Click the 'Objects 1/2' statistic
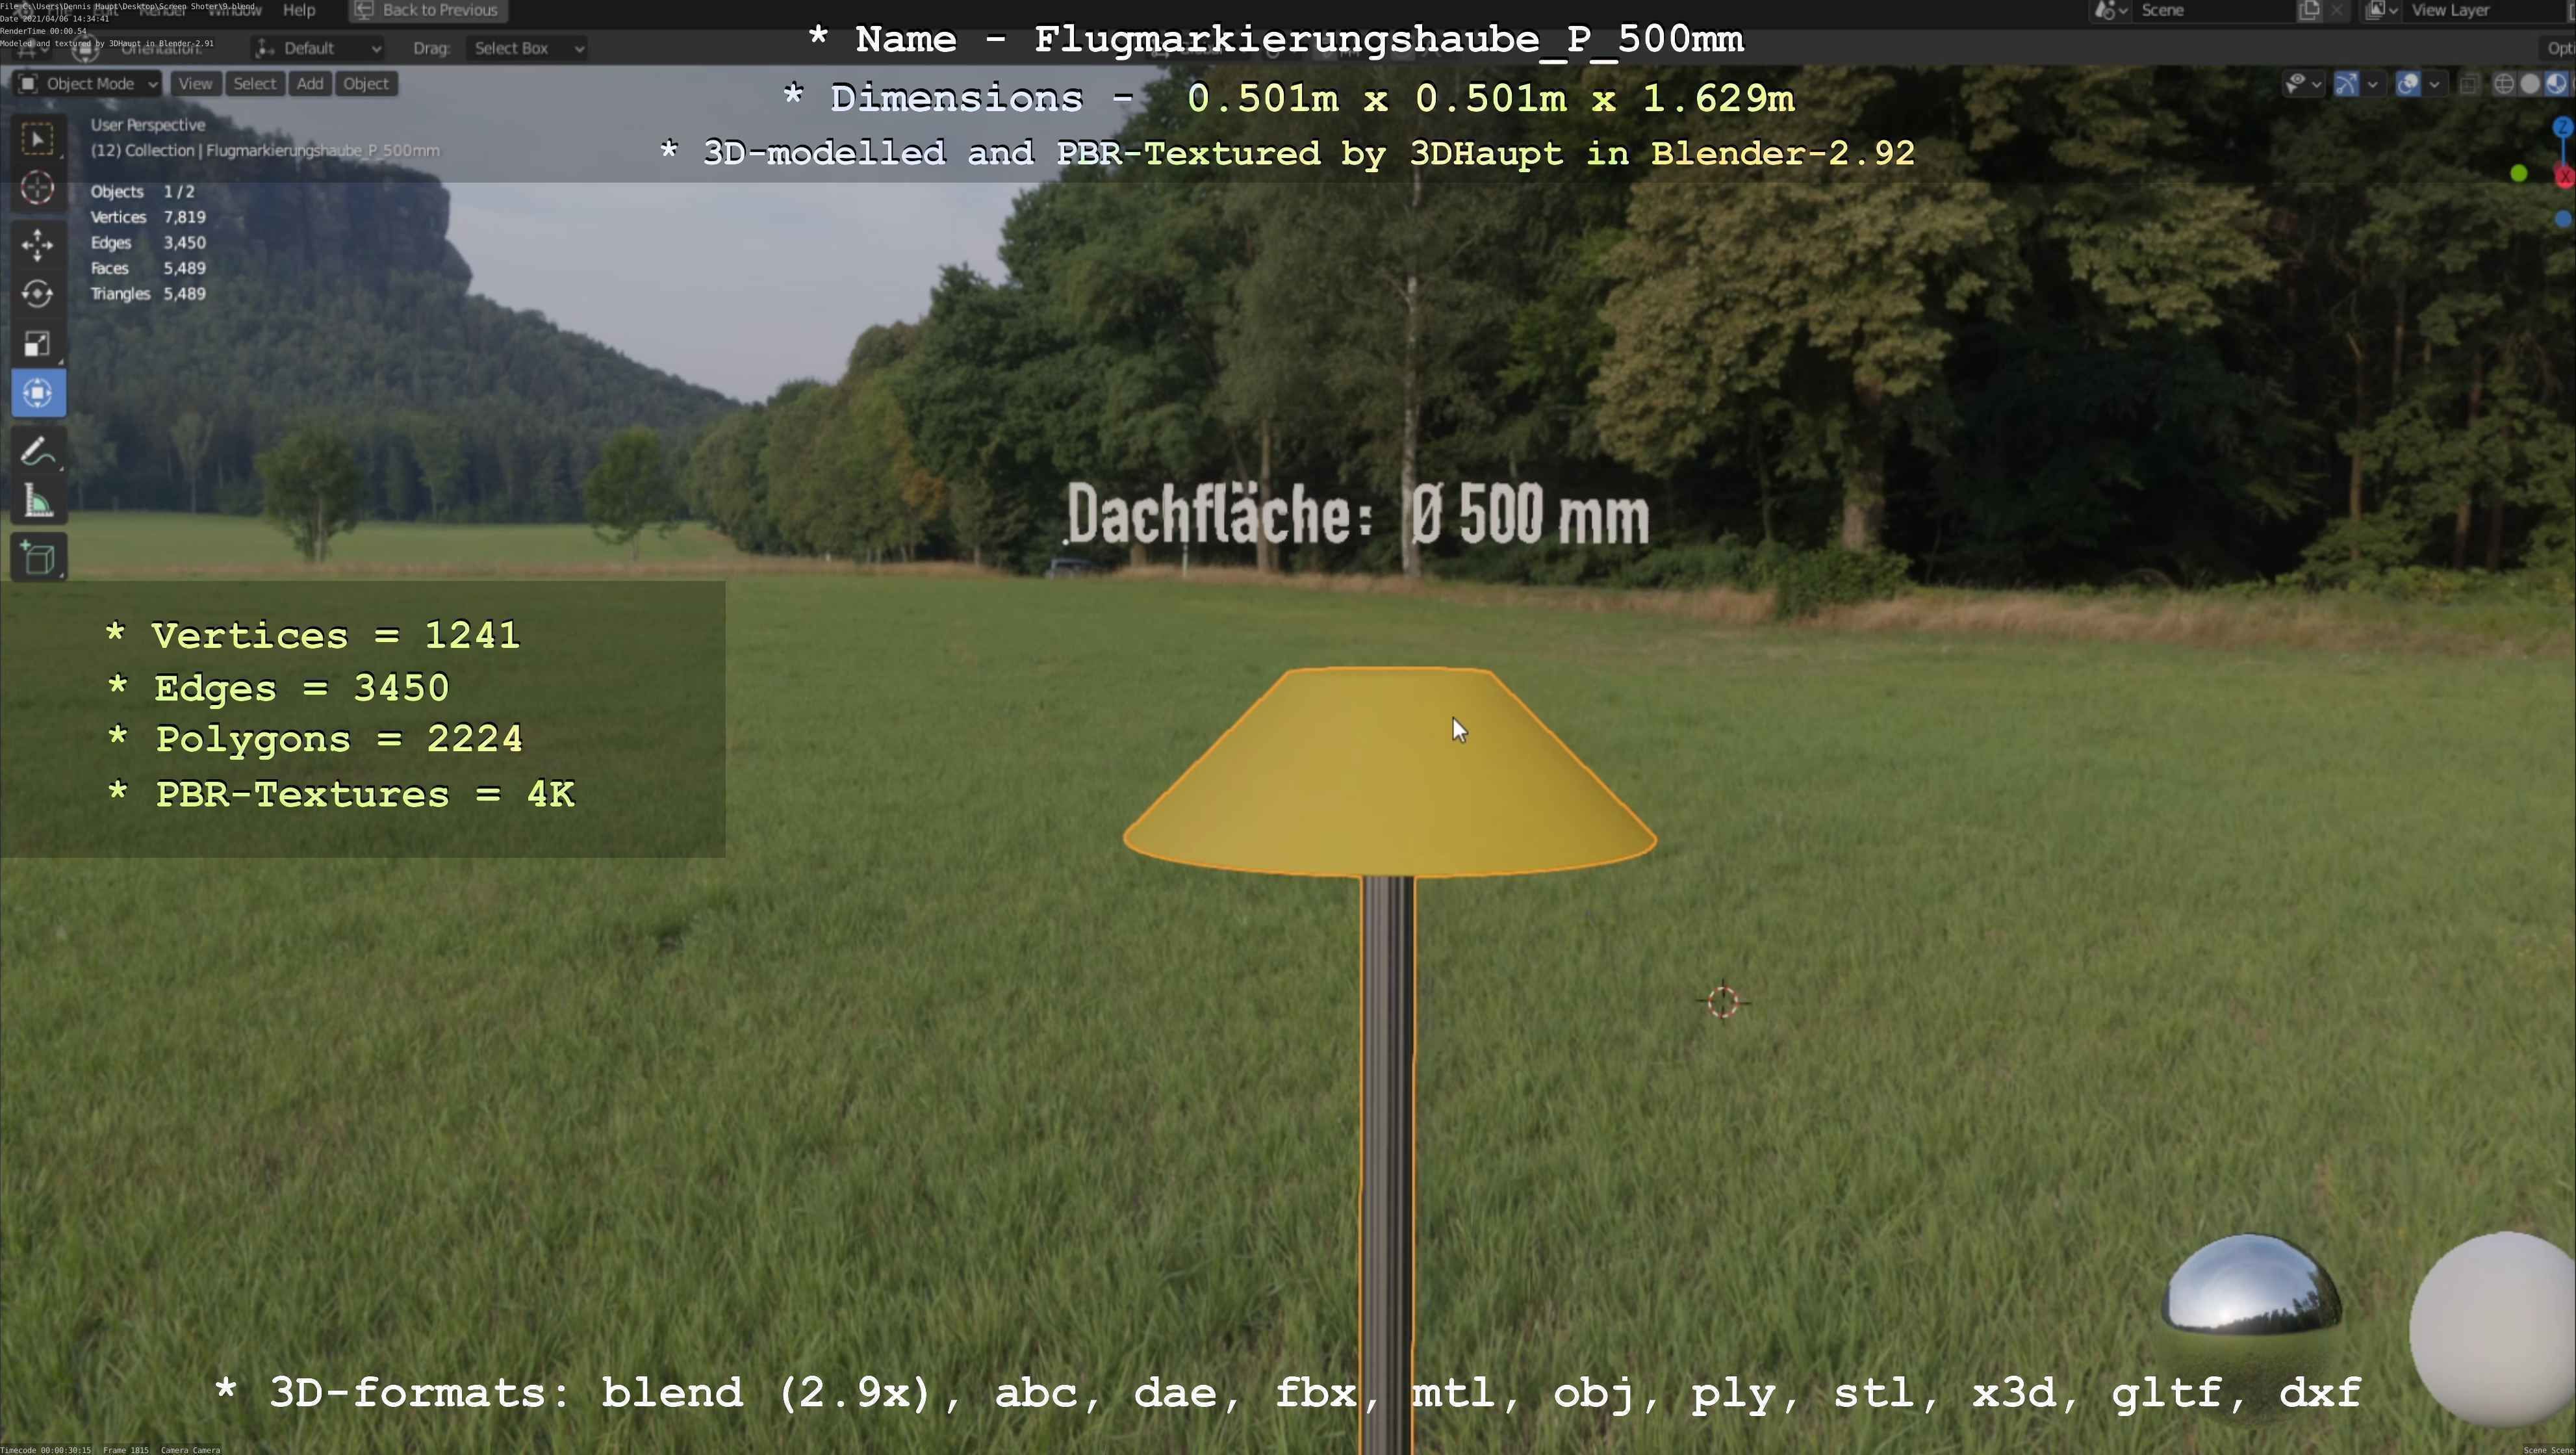Viewport: 2576px width, 1455px height. pyautogui.click(x=142, y=191)
